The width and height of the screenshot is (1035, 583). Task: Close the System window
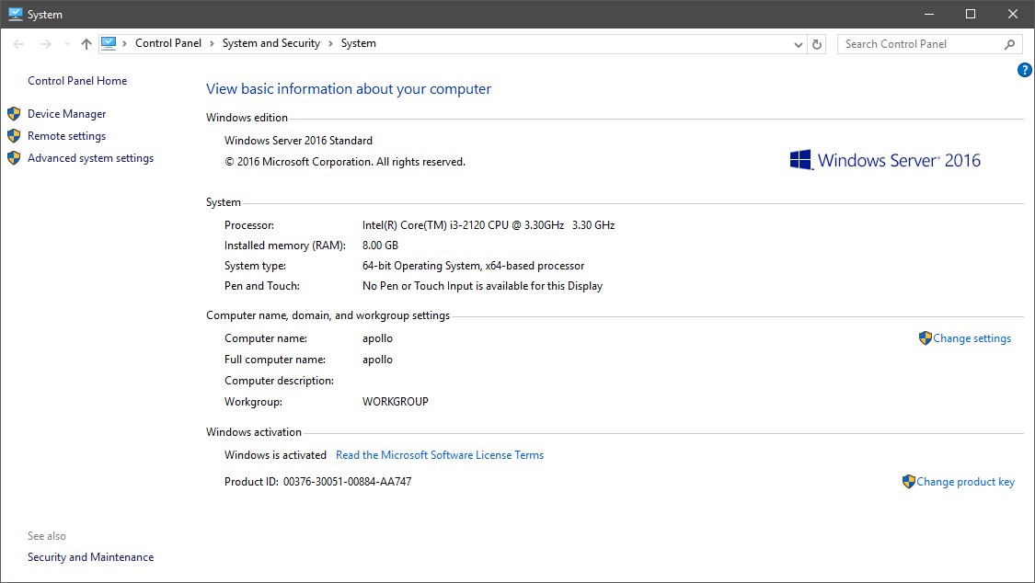pyautogui.click(x=1013, y=14)
